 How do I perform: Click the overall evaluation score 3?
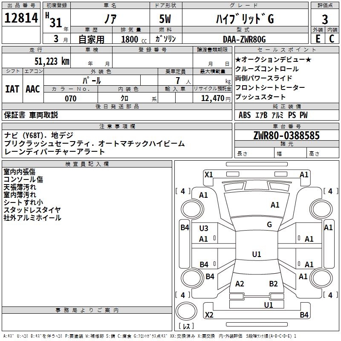tap(325, 20)
